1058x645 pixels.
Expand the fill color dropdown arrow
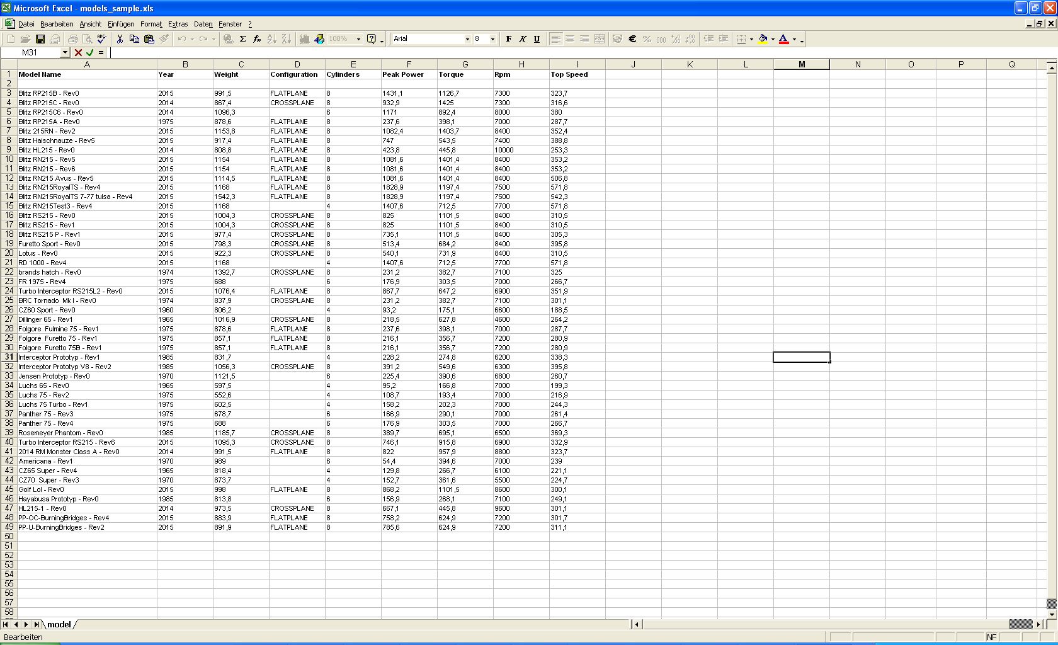(773, 39)
